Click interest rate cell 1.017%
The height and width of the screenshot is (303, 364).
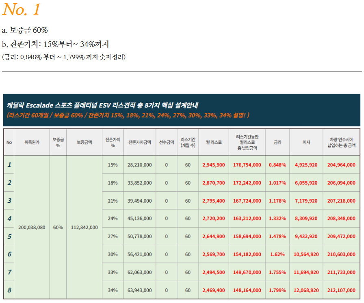[277, 183]
